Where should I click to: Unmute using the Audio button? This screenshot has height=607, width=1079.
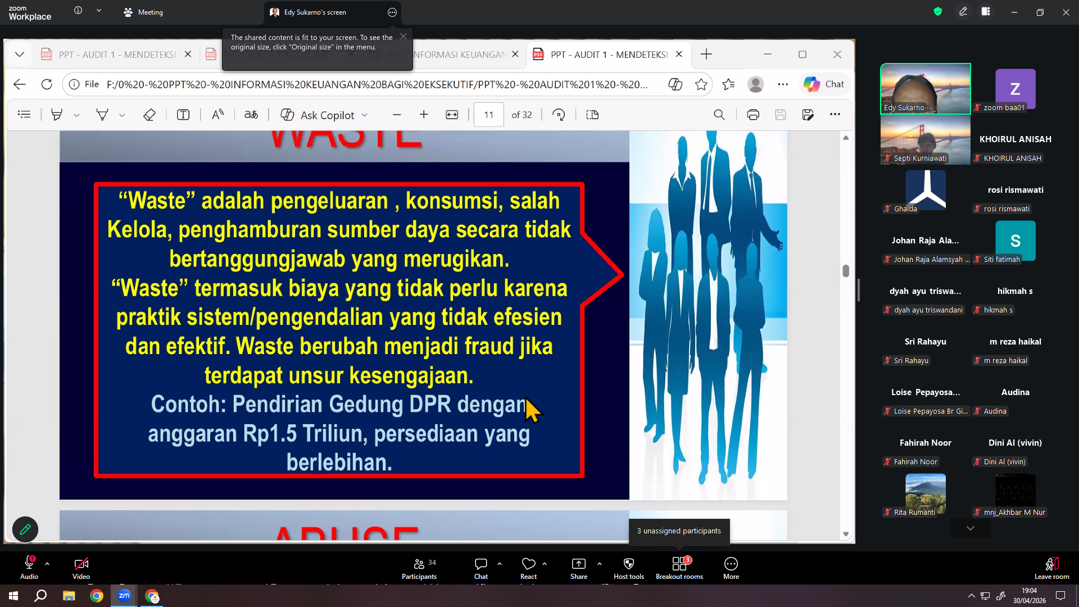[x=29, y=568]
